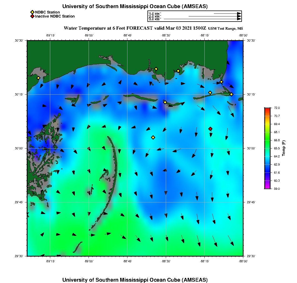
Task: Click the red top end of the temperature colorbar
Action: click(267, 109)
